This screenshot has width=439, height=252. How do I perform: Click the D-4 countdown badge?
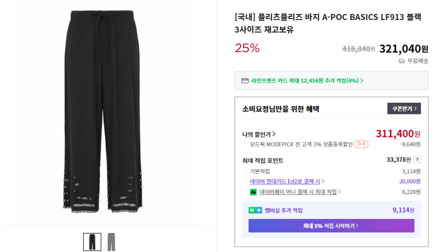coord(361,144)
